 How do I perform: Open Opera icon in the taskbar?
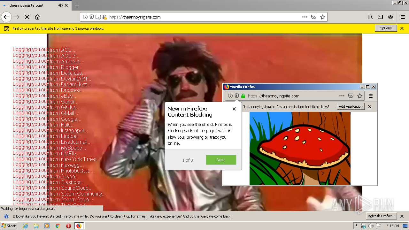68,226
